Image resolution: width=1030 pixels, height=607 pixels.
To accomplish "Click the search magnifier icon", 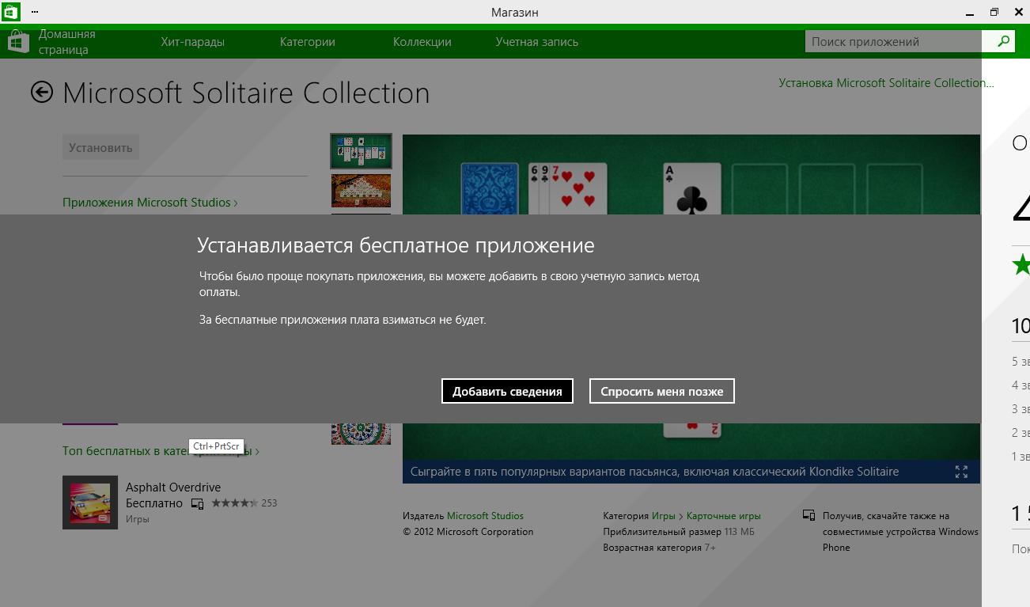I will coord(1003,41).
